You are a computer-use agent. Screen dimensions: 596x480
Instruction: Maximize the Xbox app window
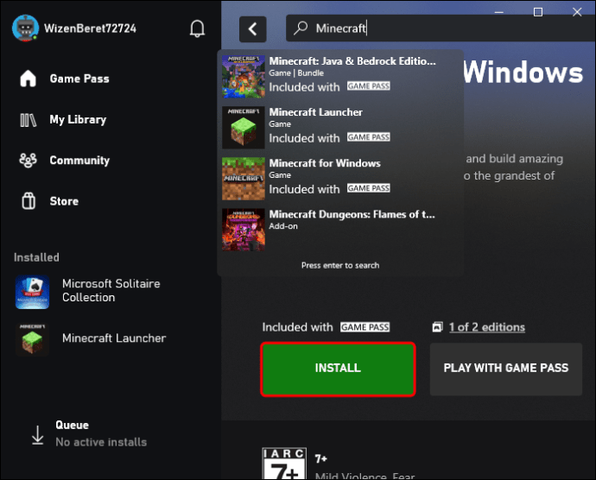tap(538, 12)
